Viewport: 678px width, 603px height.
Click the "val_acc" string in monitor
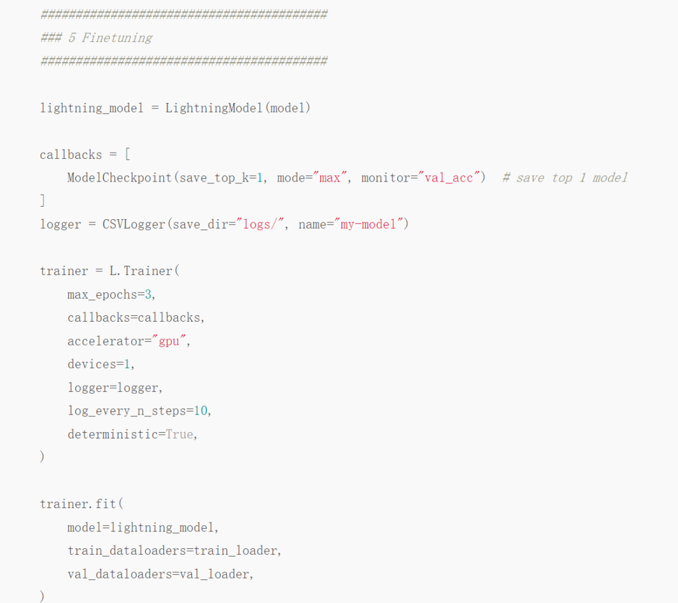click(x=449, y=178)
